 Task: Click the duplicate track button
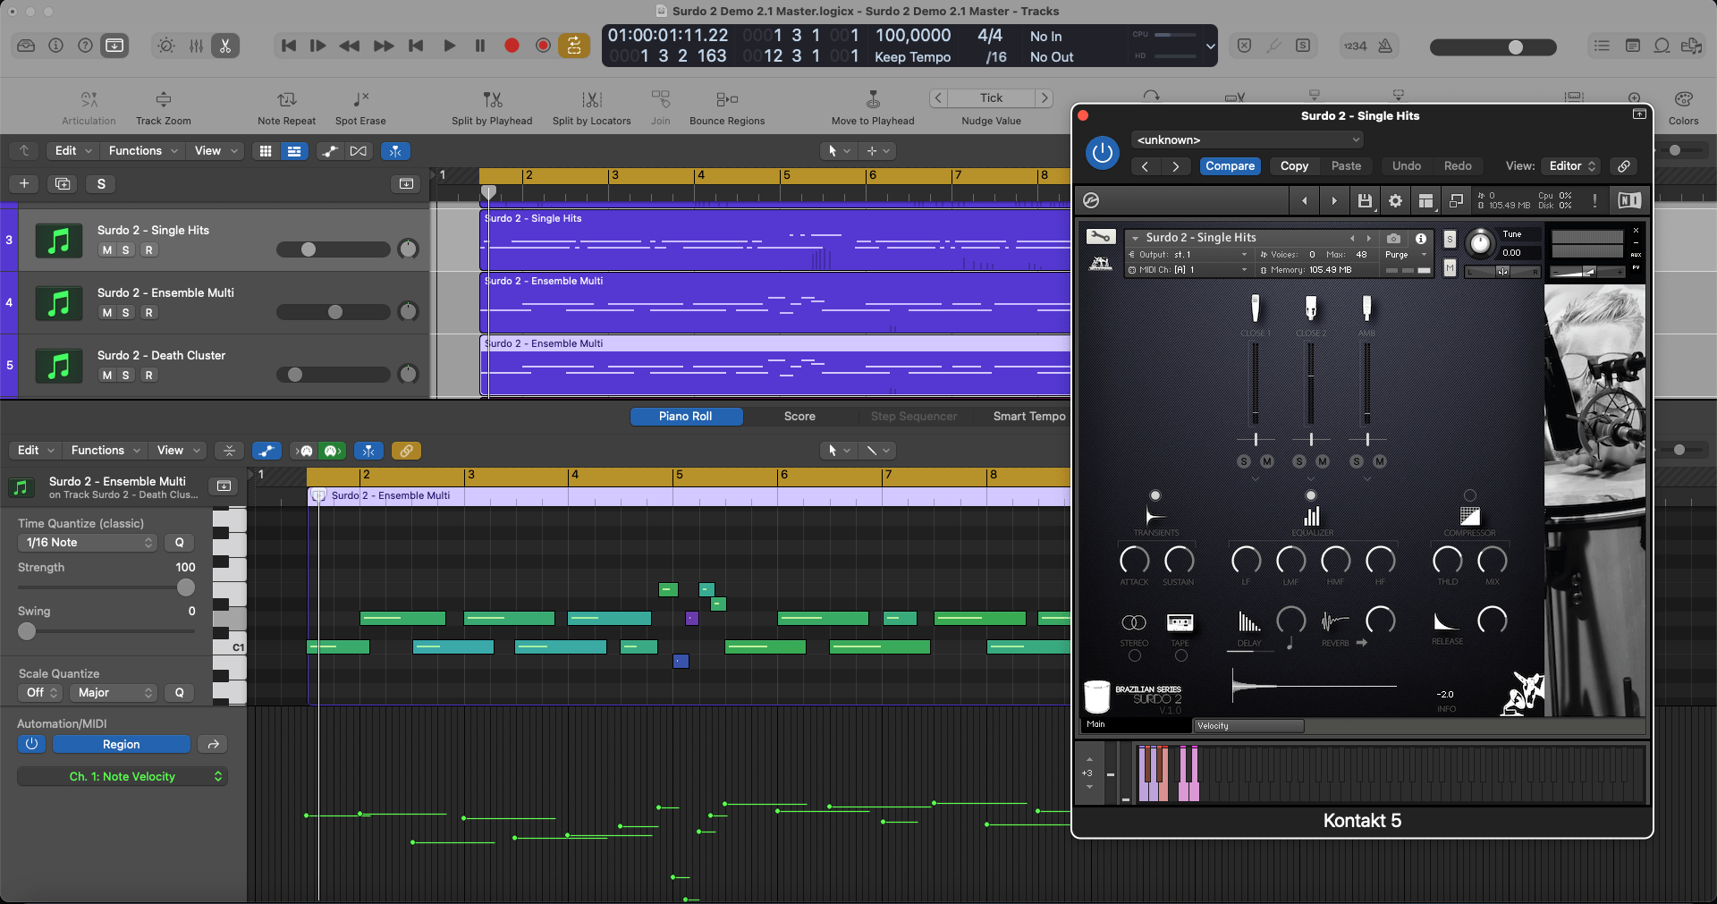[63, 184]
